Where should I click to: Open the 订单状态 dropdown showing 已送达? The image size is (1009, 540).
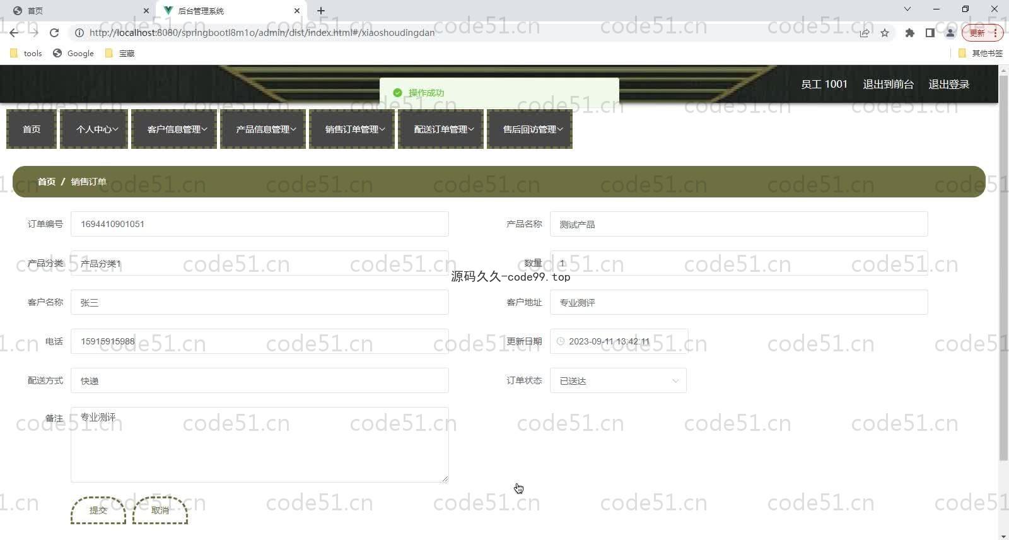tap(618, 380)
